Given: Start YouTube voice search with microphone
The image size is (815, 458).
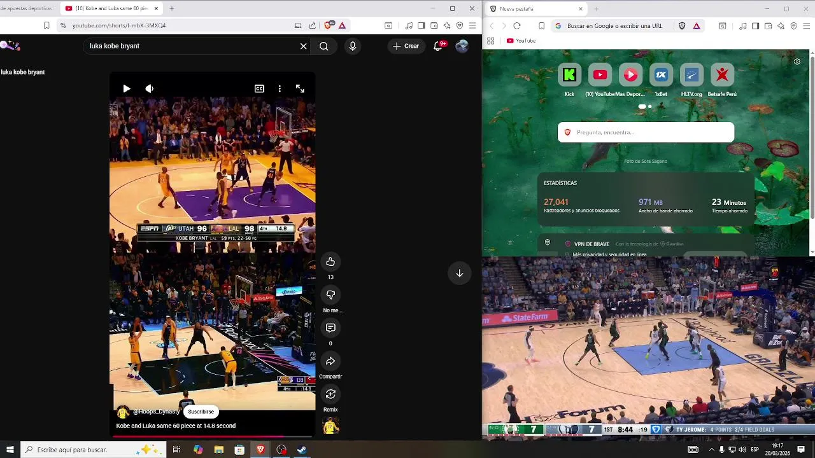Looking at the screenshot, I should (353, 46).
